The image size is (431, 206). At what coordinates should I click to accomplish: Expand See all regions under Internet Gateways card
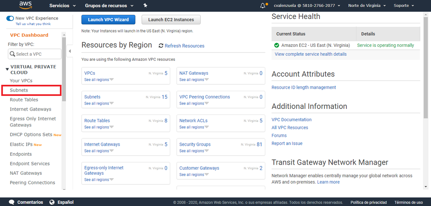(99, 151)
